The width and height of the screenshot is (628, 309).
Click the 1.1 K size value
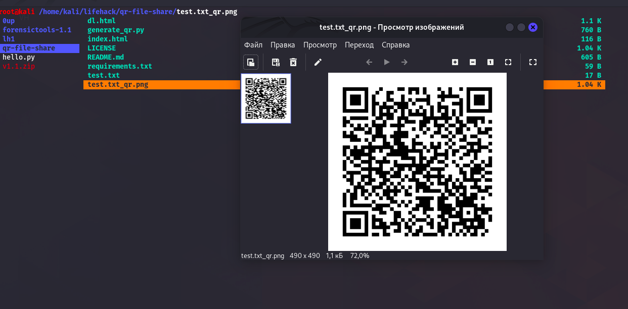tap(591, 21)
